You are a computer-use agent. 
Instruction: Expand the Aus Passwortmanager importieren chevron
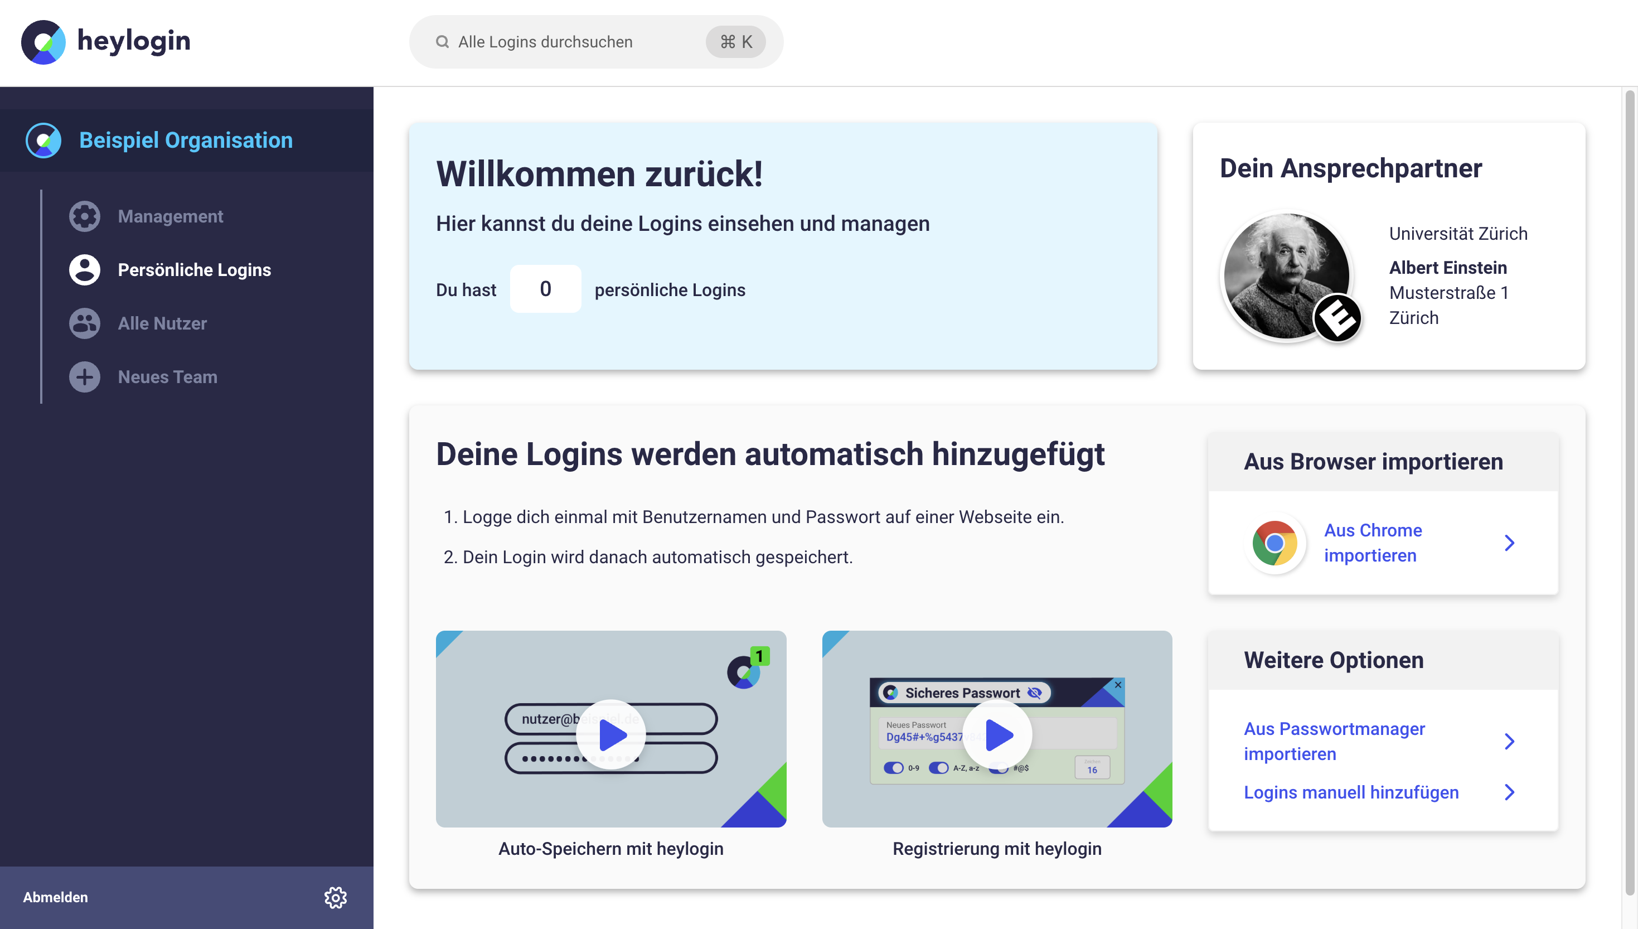coord(1509,742)
